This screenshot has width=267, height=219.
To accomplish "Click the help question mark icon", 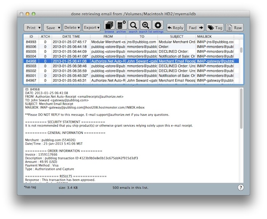I will coord(241,187).
